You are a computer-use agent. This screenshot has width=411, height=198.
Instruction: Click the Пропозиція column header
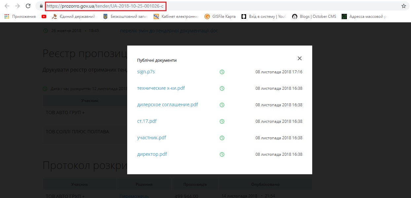click(x=195, y=184)
